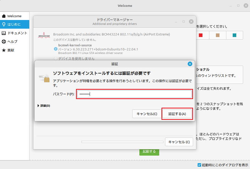The width and height of the screenshot is (250, 169).
Task: Choose the tan accent color swatch
Action: (x=217, y=35)
